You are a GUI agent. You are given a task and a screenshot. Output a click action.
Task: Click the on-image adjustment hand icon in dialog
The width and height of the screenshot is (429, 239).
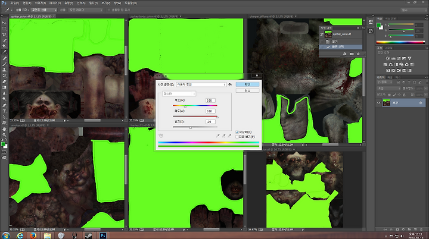161,136
